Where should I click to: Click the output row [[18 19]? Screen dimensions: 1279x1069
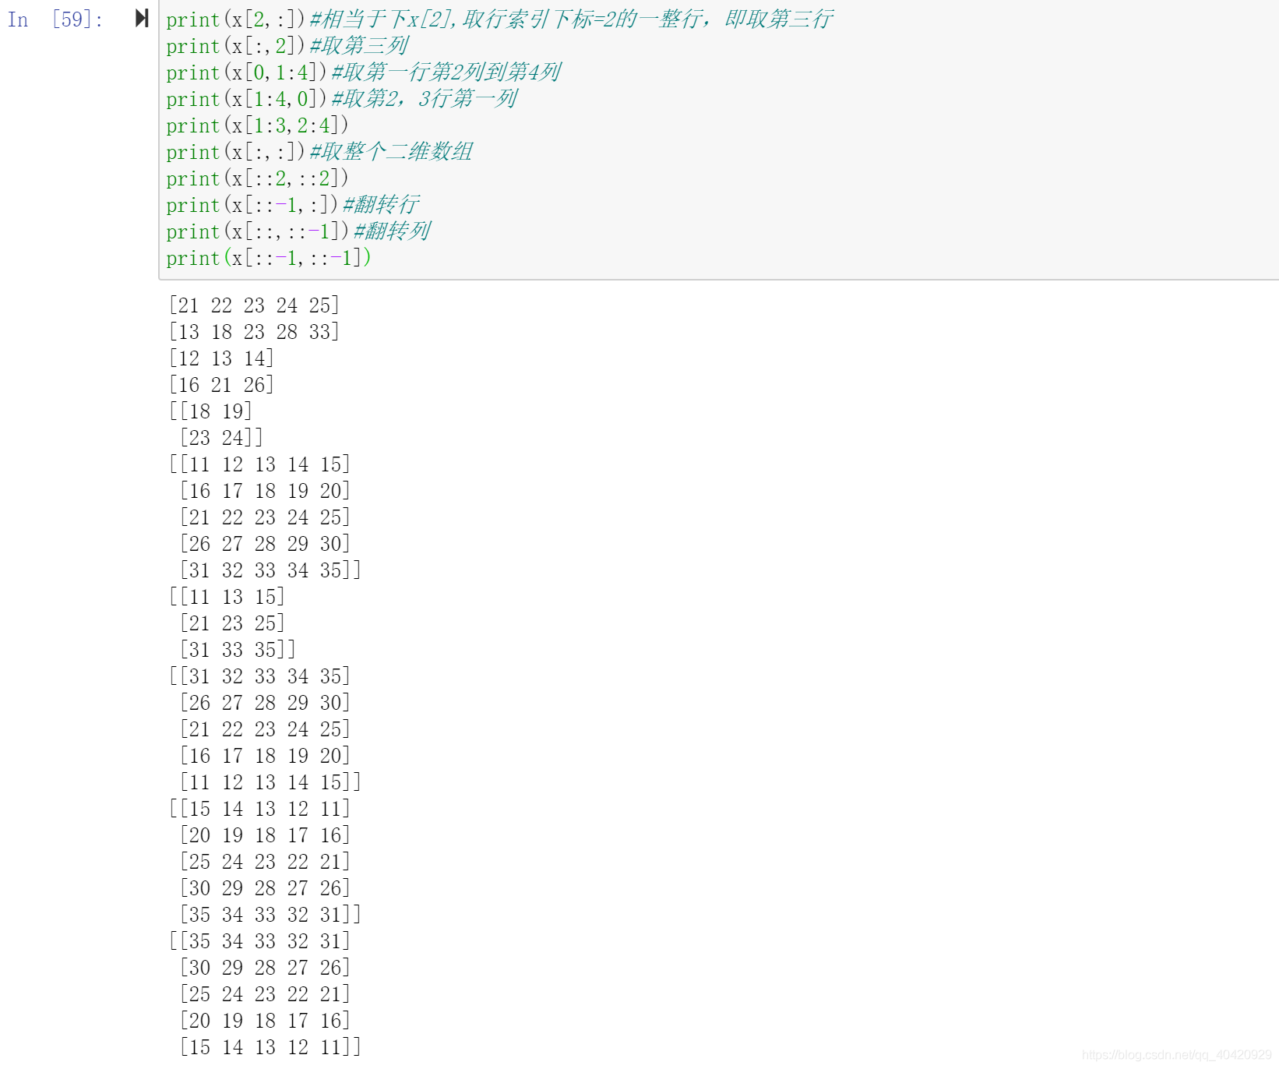click(x=210, y=411)
